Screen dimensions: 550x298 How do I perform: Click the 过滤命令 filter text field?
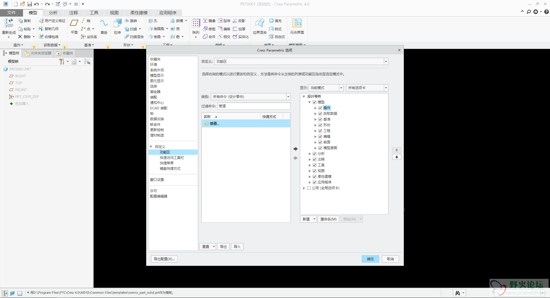[x=254, y=106]
